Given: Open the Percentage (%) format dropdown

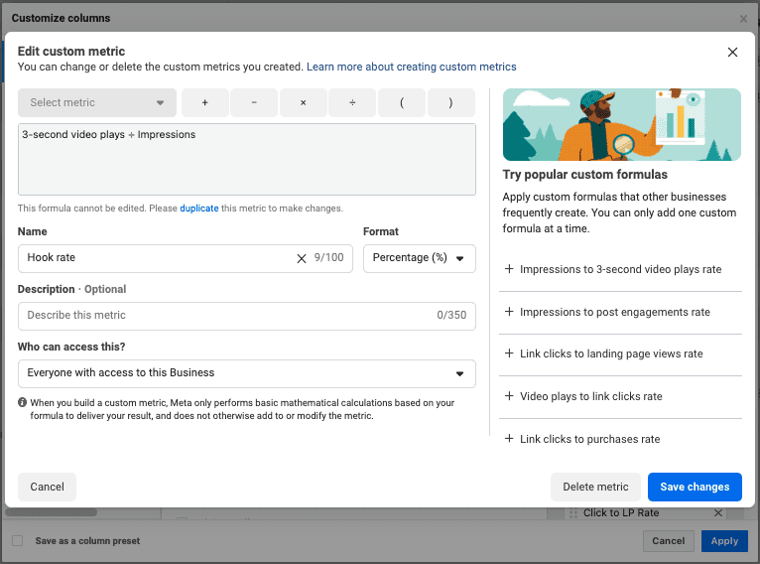Looking at the screenshot, I should (x=419, y=258).
